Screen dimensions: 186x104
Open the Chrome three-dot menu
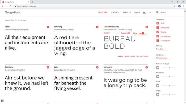click(x=183, y=6)
